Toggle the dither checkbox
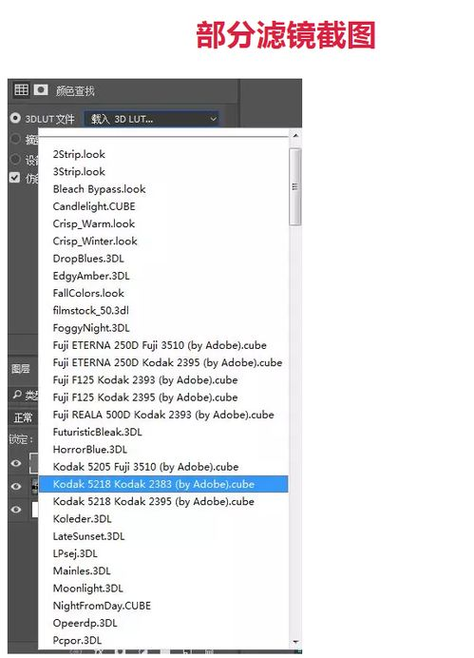 click(x=14, y=177)
